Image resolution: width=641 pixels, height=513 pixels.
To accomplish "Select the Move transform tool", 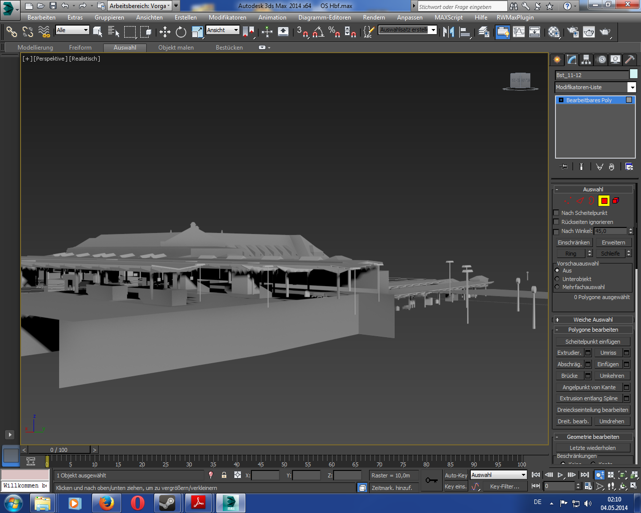I will coord(165,32).
